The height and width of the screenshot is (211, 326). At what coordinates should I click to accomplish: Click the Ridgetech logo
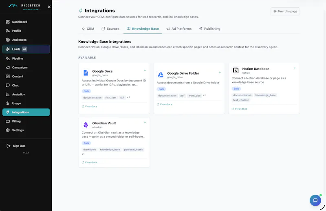(x=24, y=7)
